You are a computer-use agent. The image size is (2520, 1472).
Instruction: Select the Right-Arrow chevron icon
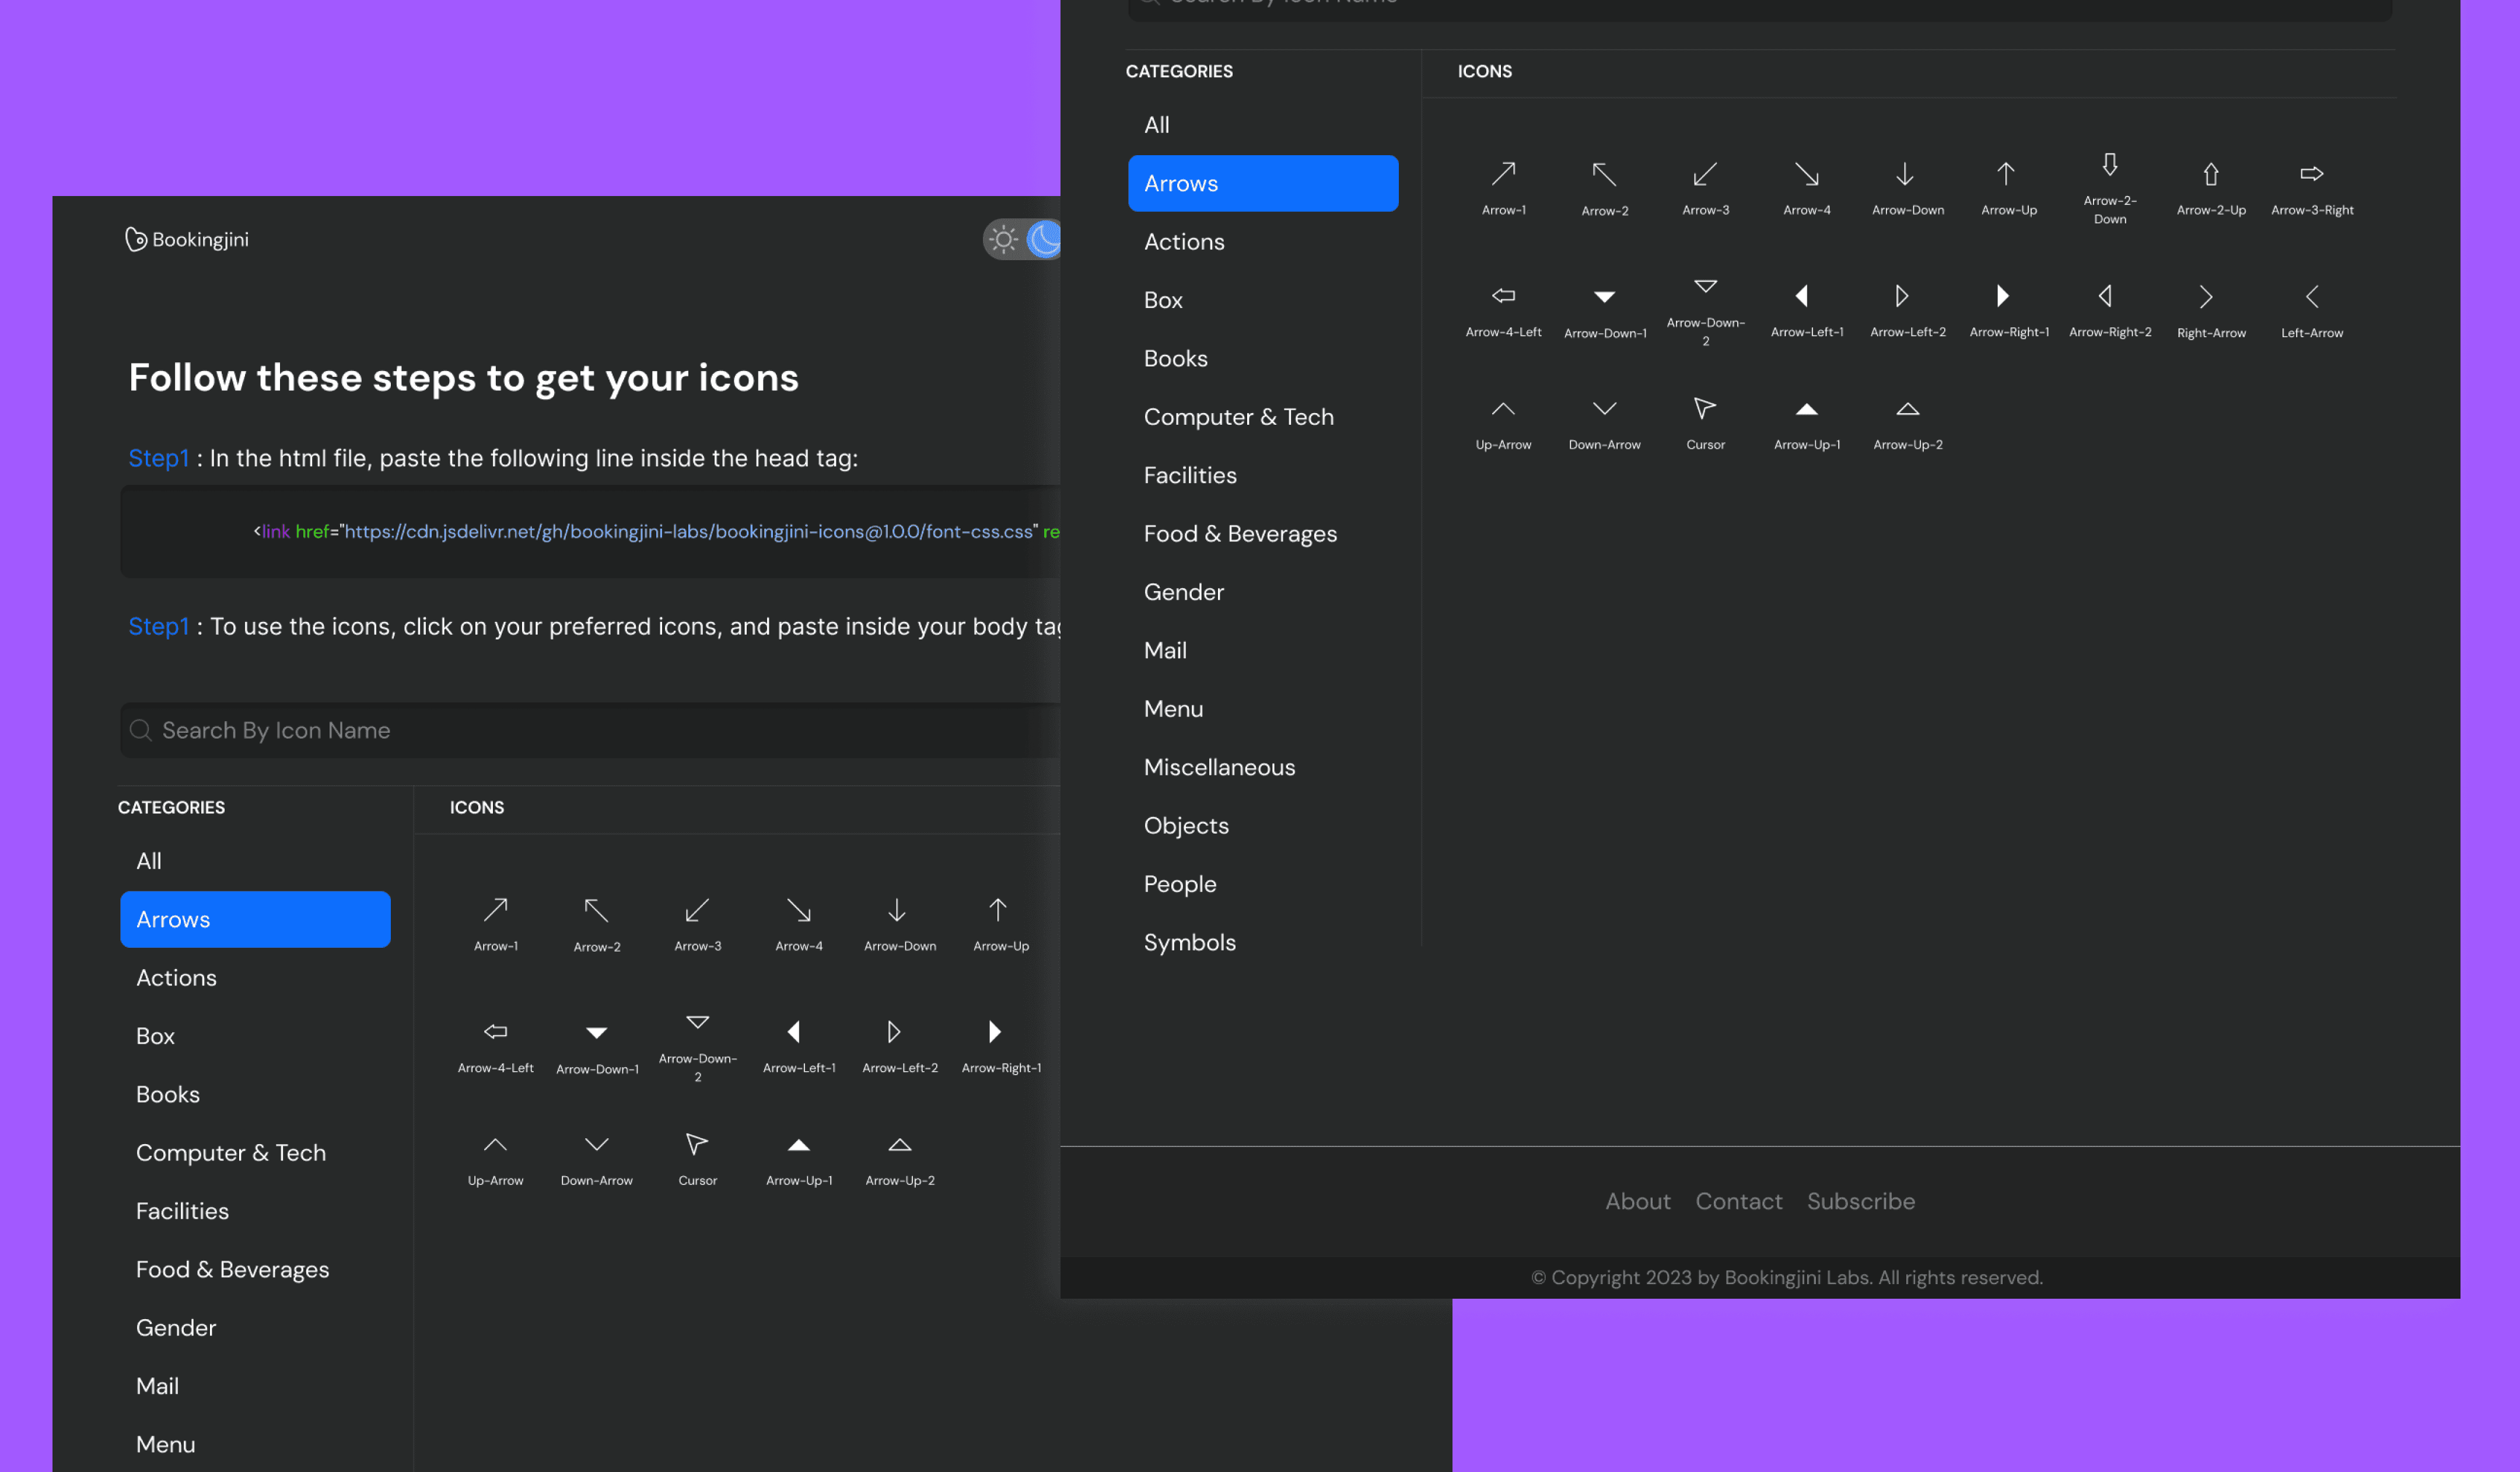click(2207, 297)
